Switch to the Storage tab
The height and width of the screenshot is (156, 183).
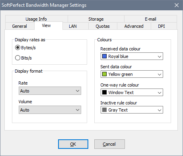[x=96, y=19]
